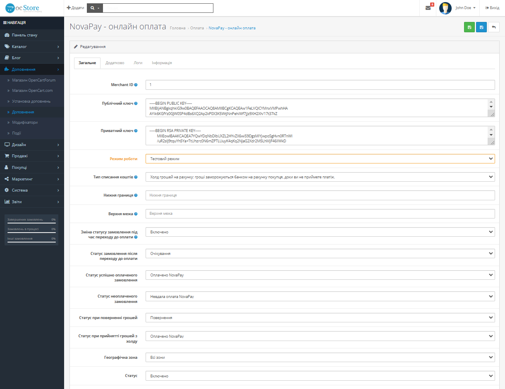This screenshot has height=389, width=505.
Task: Open Статус успішно оплаченого замовлення dropdown
Action: click(x=320, y=275)
